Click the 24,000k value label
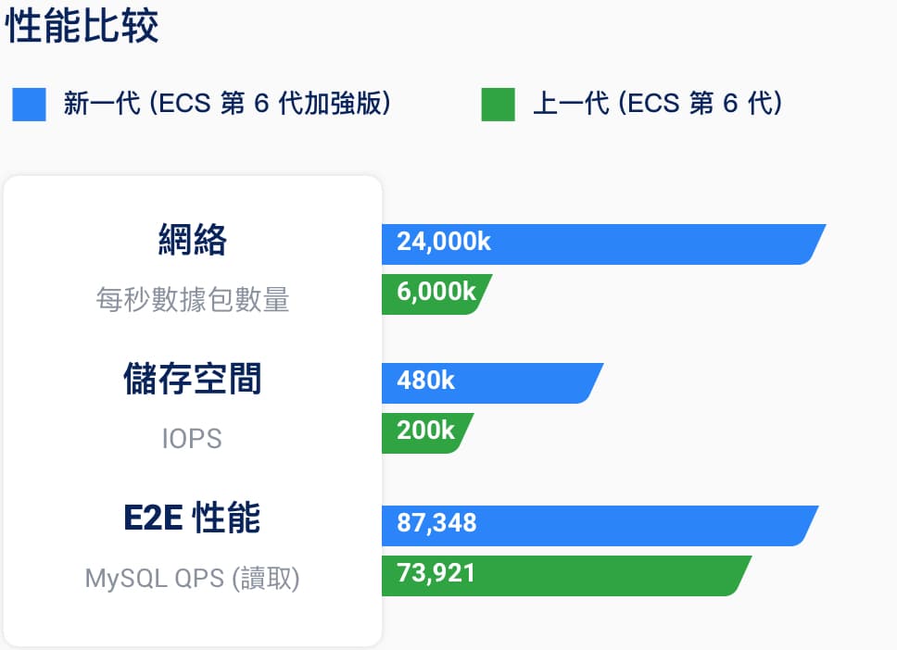The width and height of the screenshot is (897, 650). (x=444, y=243)
